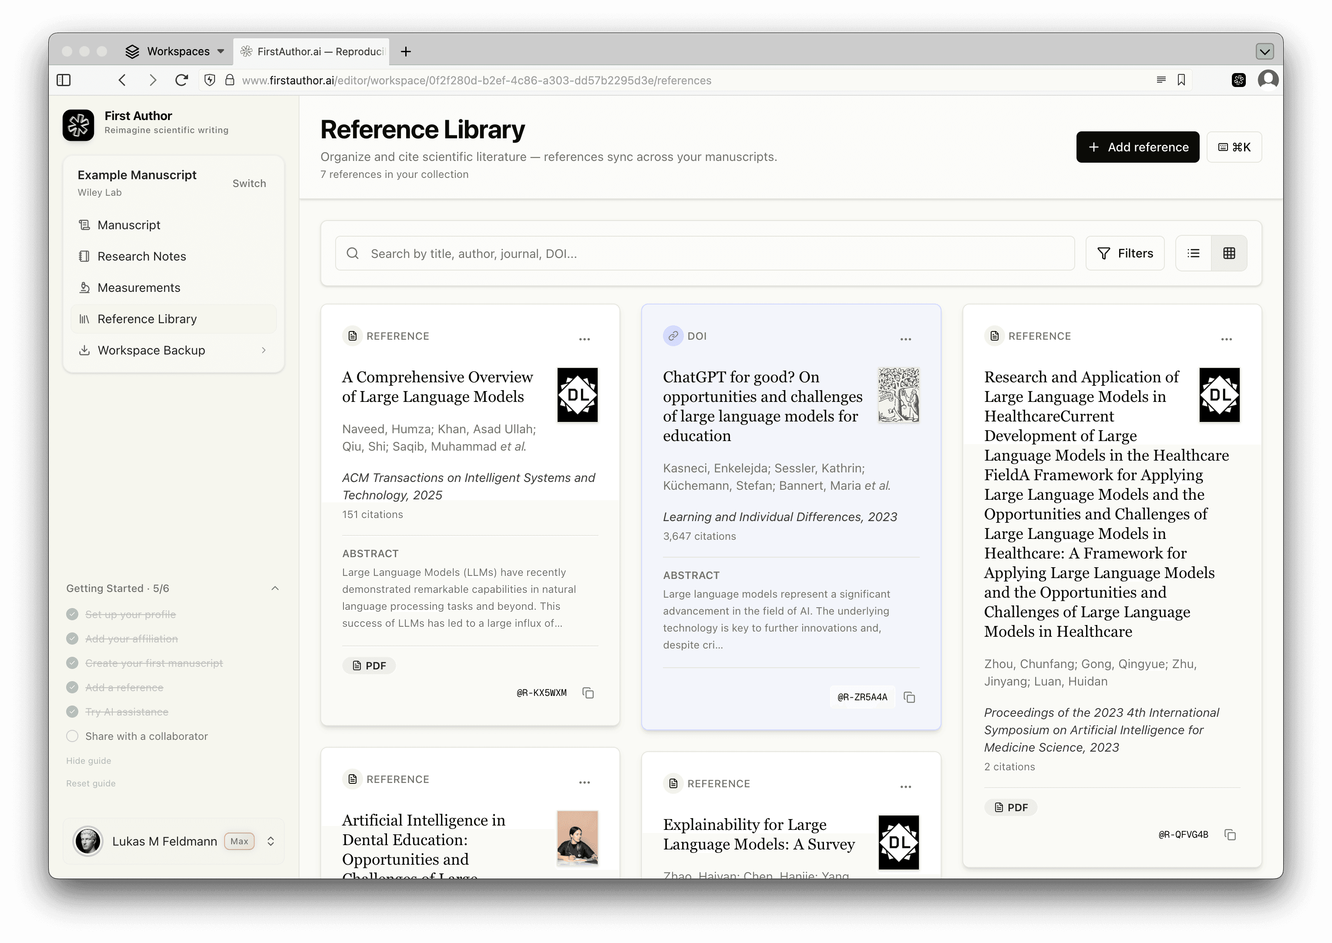Click the Add reference button
1332x943 pixels.
(x=1137, y=147)
